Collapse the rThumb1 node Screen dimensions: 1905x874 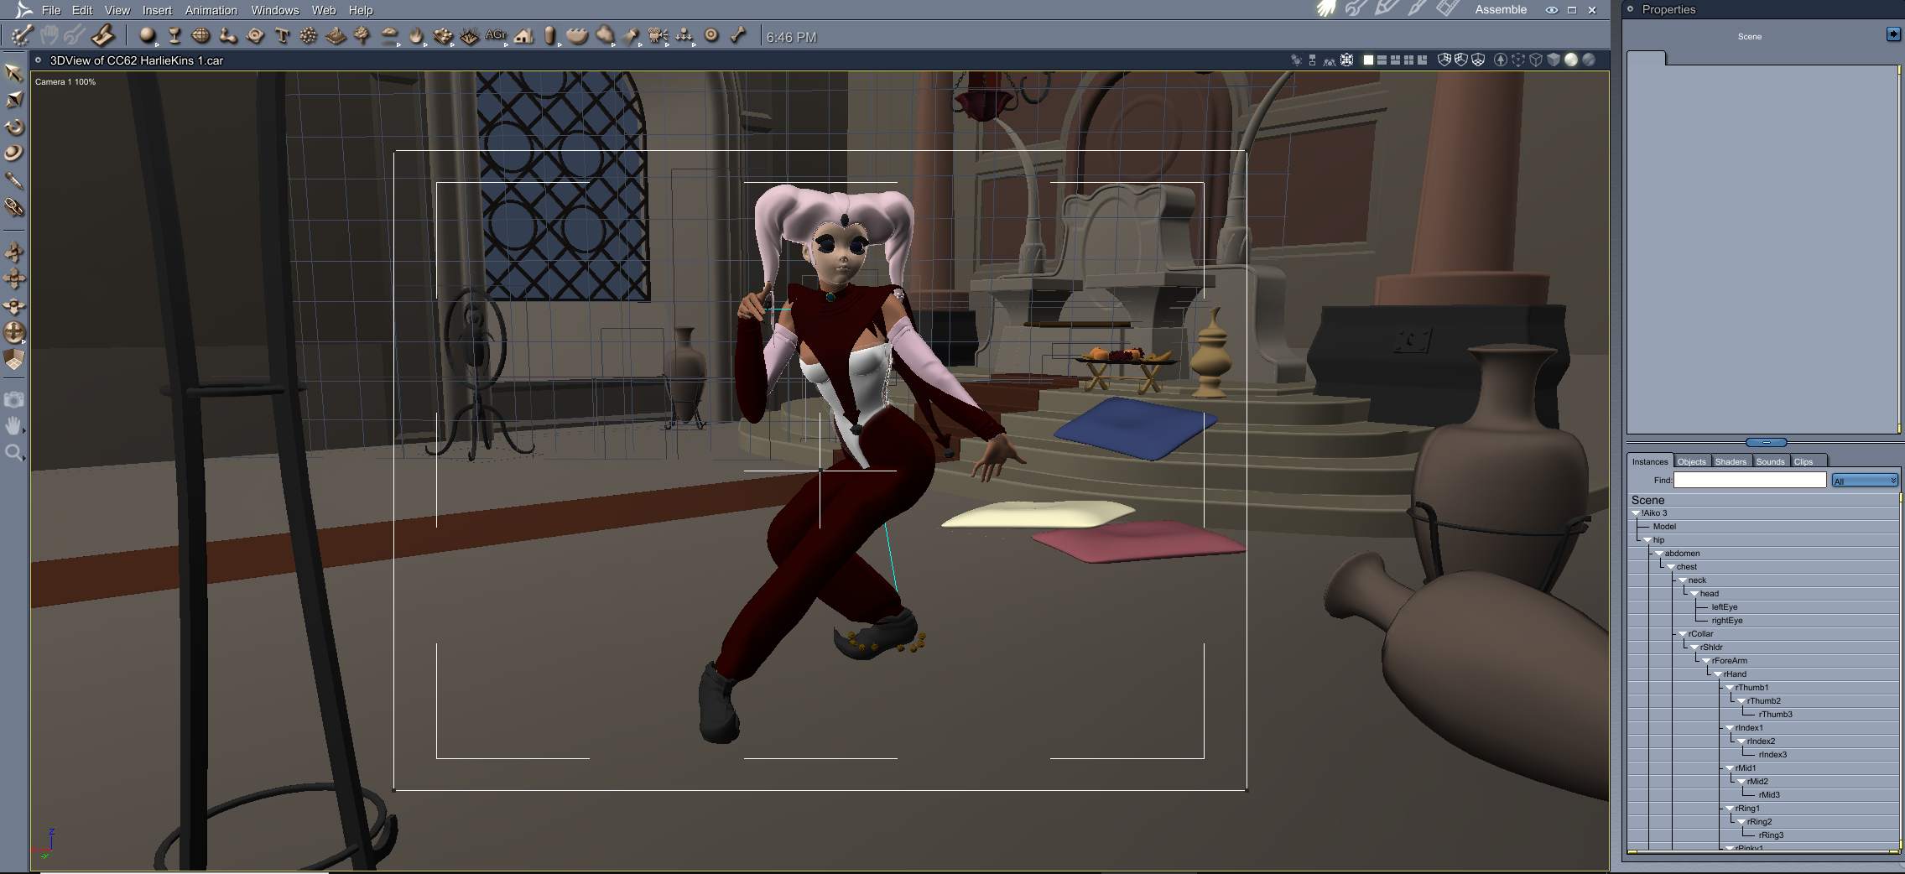click(x=1730, y=687)
